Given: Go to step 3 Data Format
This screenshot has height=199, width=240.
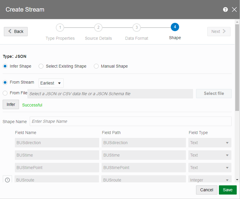Looking at the screenshot, I should (x=136, y=28).
